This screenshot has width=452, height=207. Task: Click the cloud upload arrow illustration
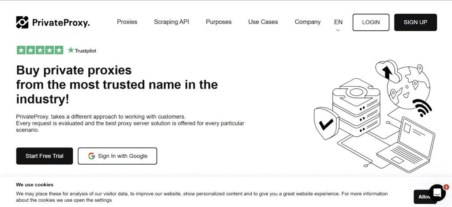pos(387,71)
